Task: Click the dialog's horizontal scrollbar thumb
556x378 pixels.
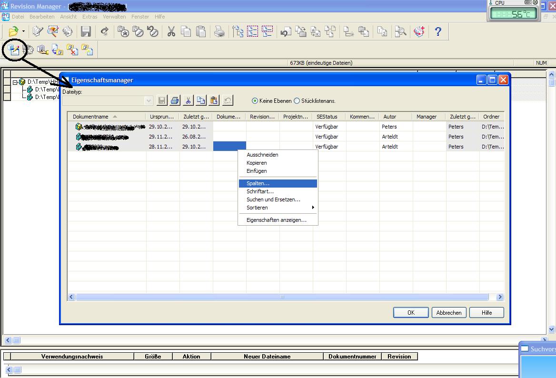Action: tap(282, 297)
